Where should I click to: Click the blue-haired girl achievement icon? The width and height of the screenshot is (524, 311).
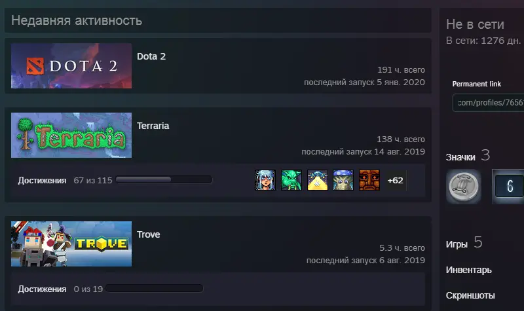tap(265, 180)
